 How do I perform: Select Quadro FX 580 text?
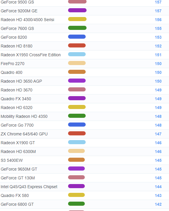tap(15, 195)
